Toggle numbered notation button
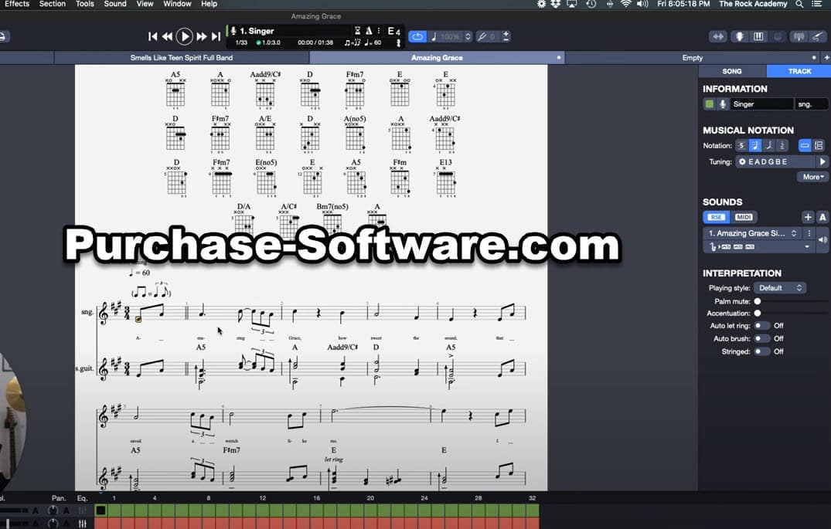 (x=782, y=146)
